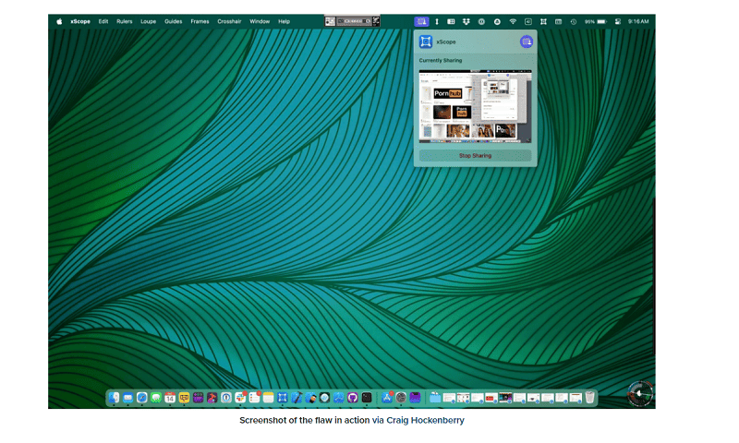
Task: Click the round purple screen-share icon in popup
Action: [x=526, y=42]
